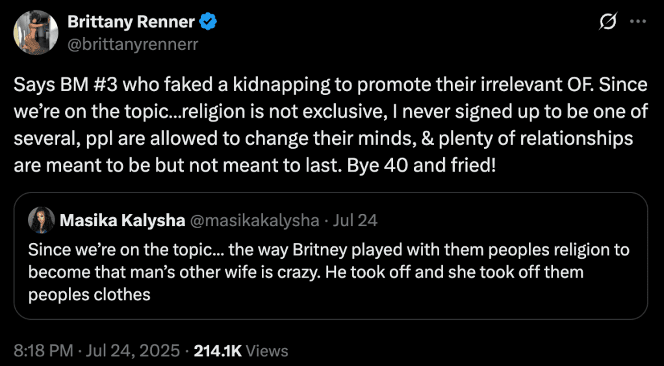The image size is (664, 366).
Task: Click tweet line starting 'several, ppl are allowed'
Action: [x=324, y=138]
